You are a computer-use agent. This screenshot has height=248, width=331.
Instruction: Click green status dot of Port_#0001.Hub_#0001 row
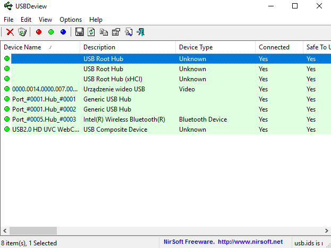pos(7,99)
